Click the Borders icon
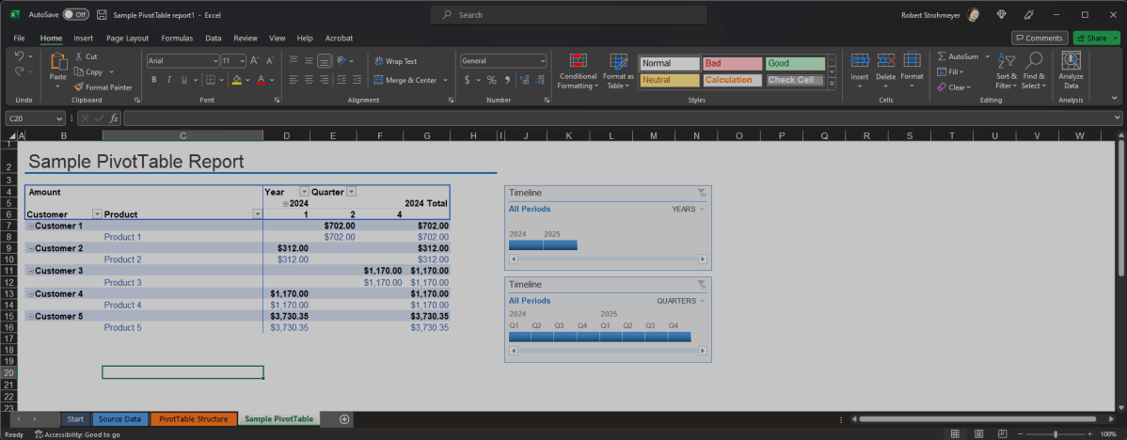 click(x=210, y=80)
